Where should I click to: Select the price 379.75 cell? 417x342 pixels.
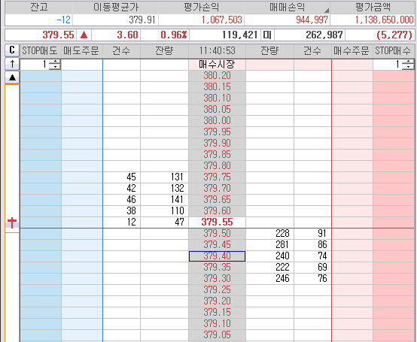[x=217, y=177]
